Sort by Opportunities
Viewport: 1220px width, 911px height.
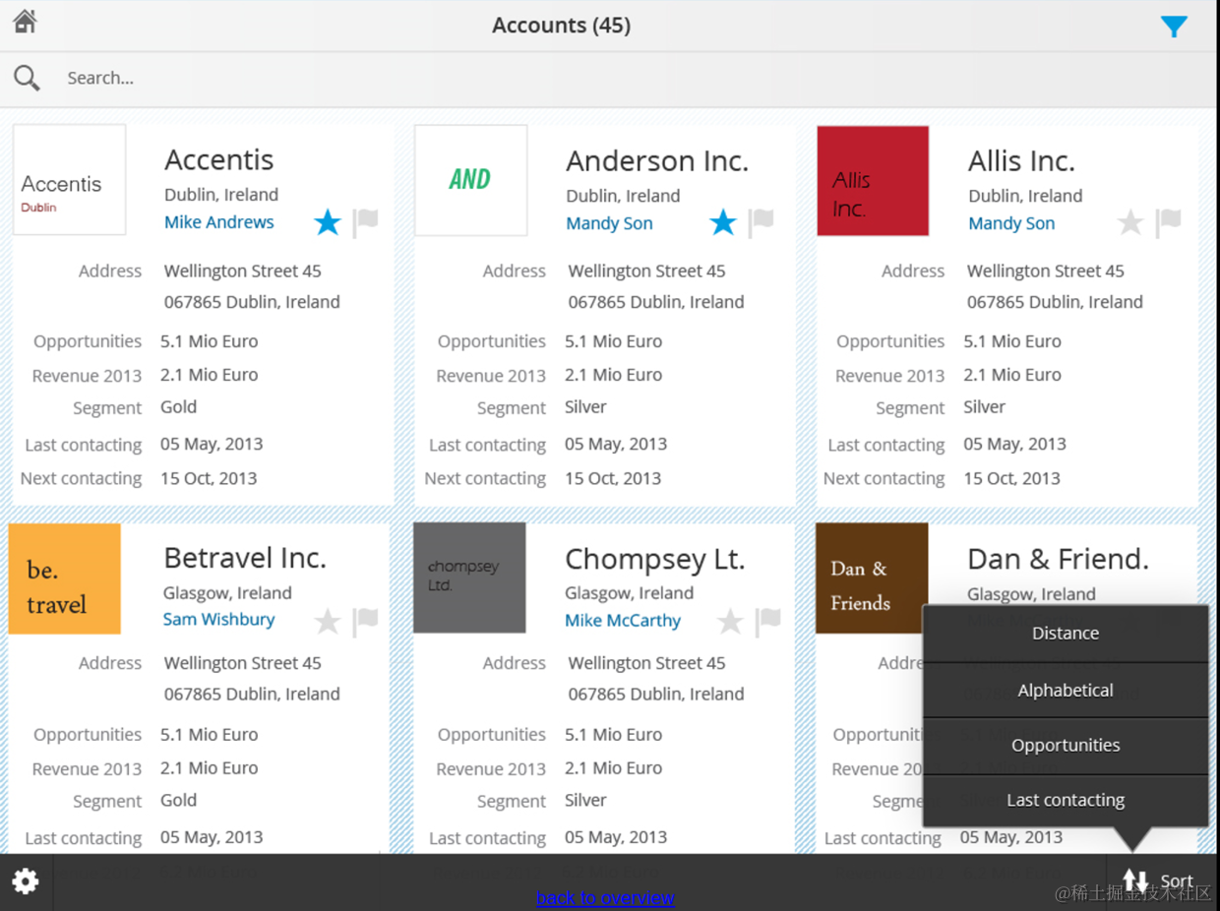tap(1066, 745)
